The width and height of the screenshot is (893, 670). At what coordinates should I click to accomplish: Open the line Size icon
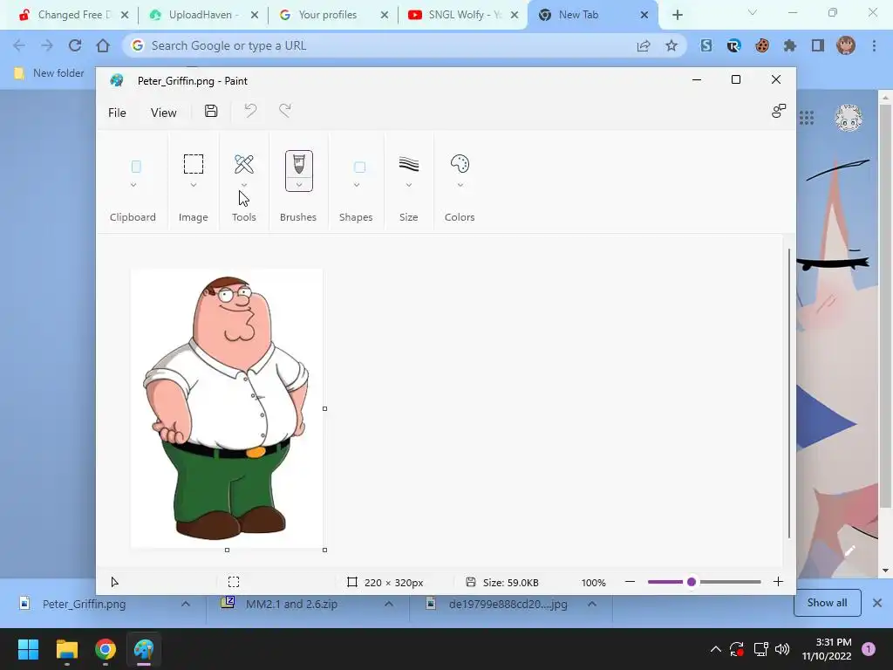click(409, 164)
